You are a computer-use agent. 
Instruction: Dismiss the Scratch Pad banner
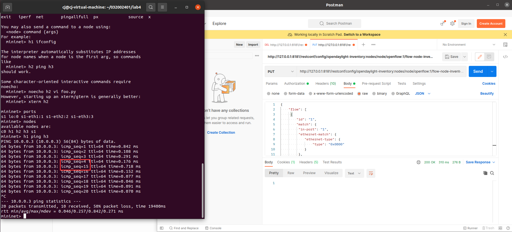coord(505,35)
